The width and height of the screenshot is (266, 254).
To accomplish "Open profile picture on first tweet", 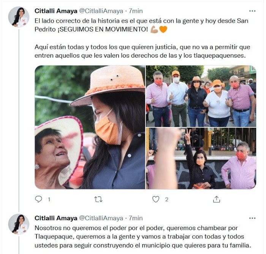I will click(x=19, y=17).
